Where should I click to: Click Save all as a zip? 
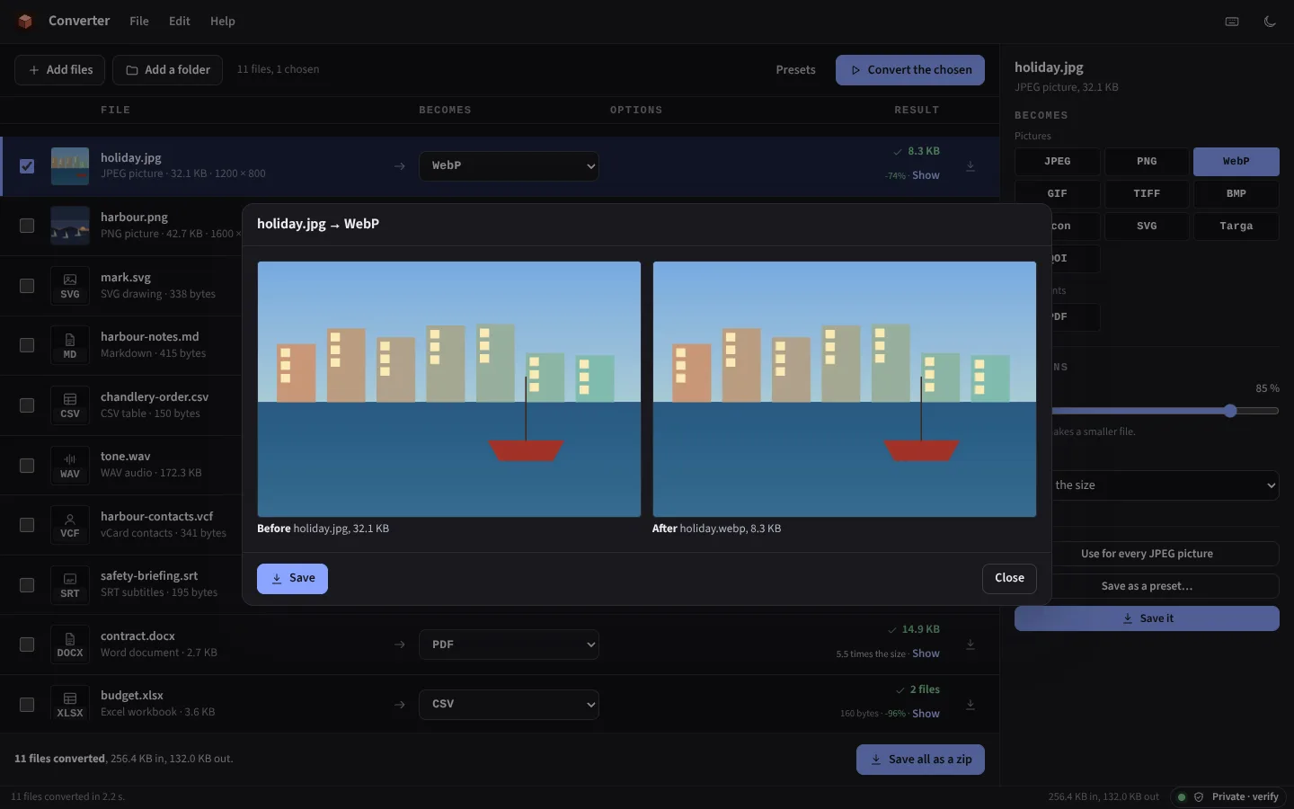tap(920, 760)
